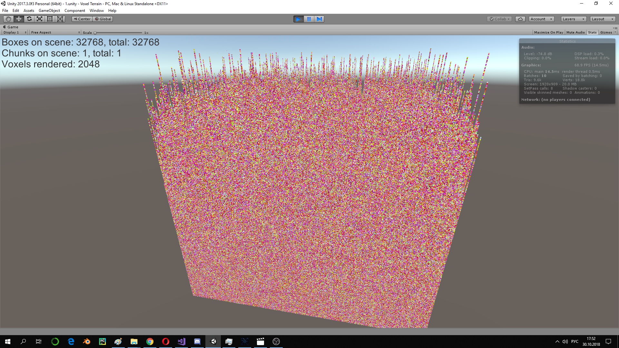Open Visual Studio Code from the taskbar

(x=181, y=342)
